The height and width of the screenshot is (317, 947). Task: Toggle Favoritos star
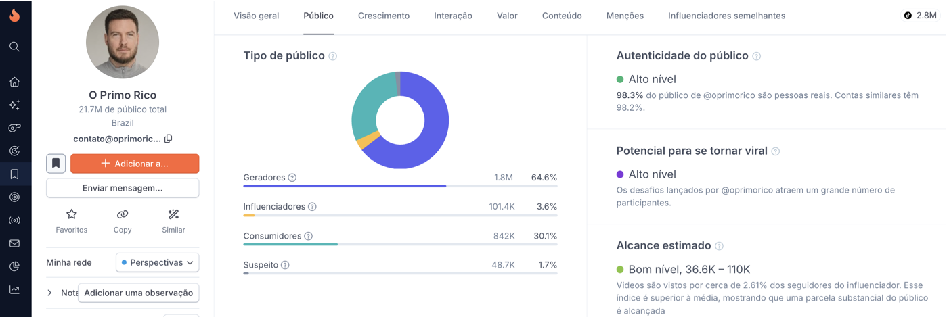click(x=72, y=214)
